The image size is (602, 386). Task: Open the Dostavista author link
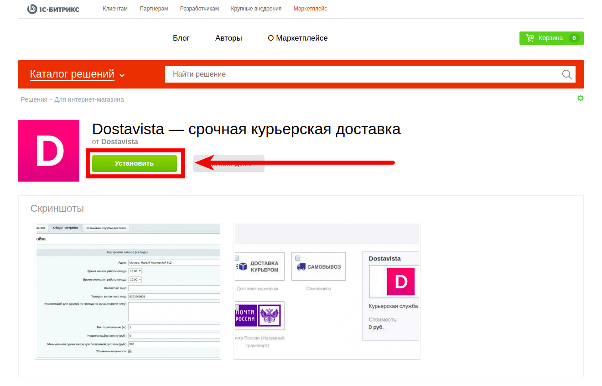tap(119, 142)
